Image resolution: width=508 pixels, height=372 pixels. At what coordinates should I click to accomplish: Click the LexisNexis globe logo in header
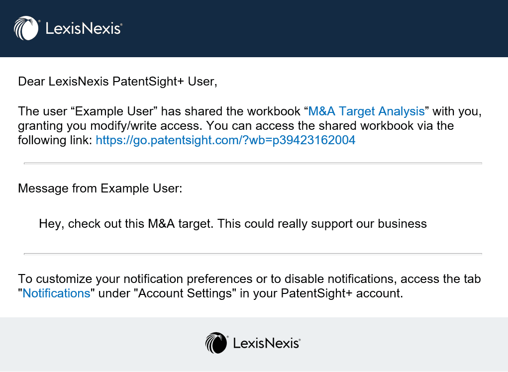(x=26, y=28)
